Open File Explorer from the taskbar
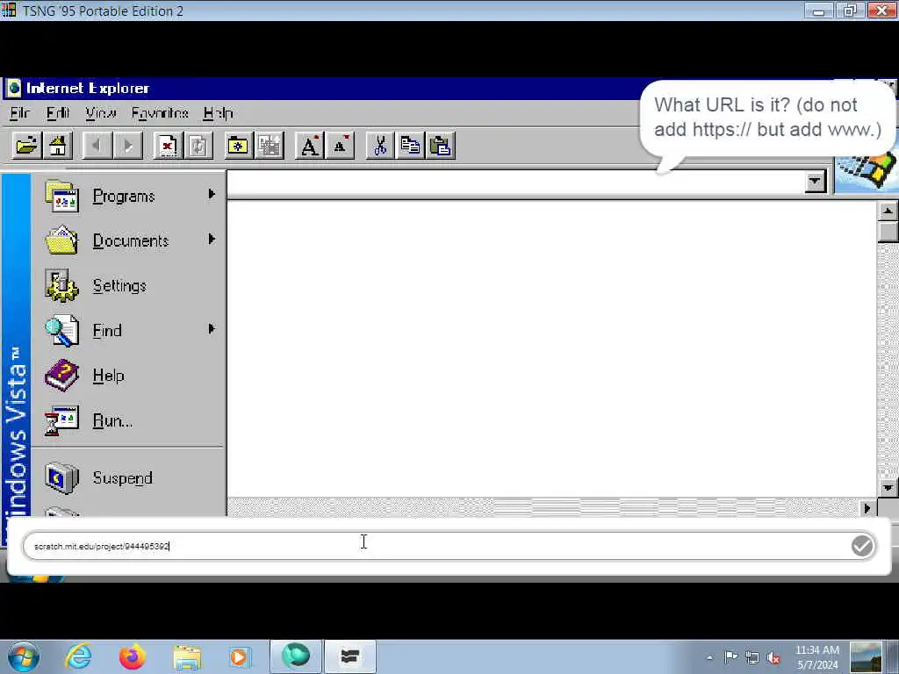The width and height of the screenshot is (899, 674). pos(187,657)
